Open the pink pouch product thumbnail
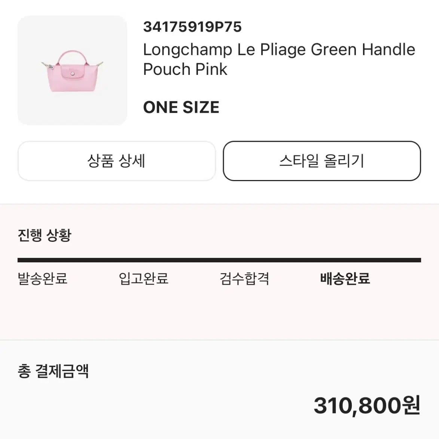Viewport: 439px width, 439px height. coord(72,70)
